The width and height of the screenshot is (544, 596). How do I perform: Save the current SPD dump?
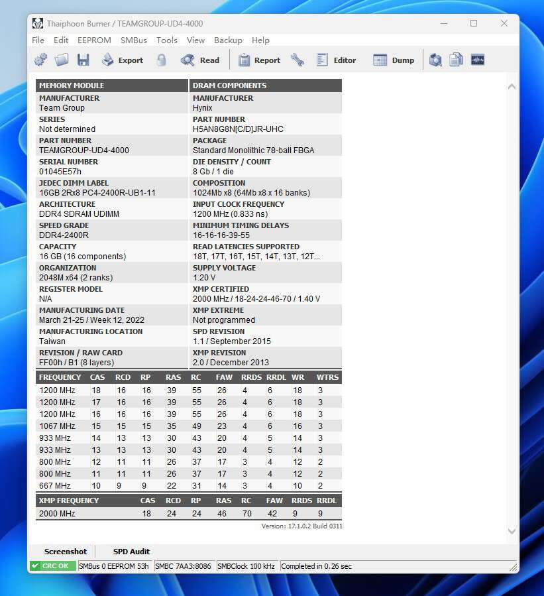click(82, 60)
